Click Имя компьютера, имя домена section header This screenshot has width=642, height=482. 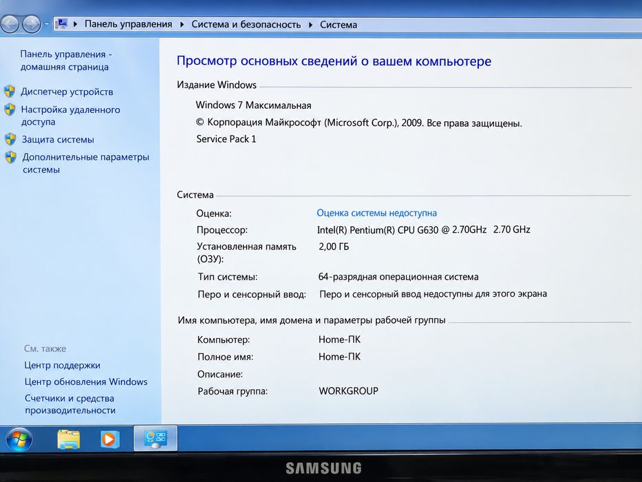312,320
